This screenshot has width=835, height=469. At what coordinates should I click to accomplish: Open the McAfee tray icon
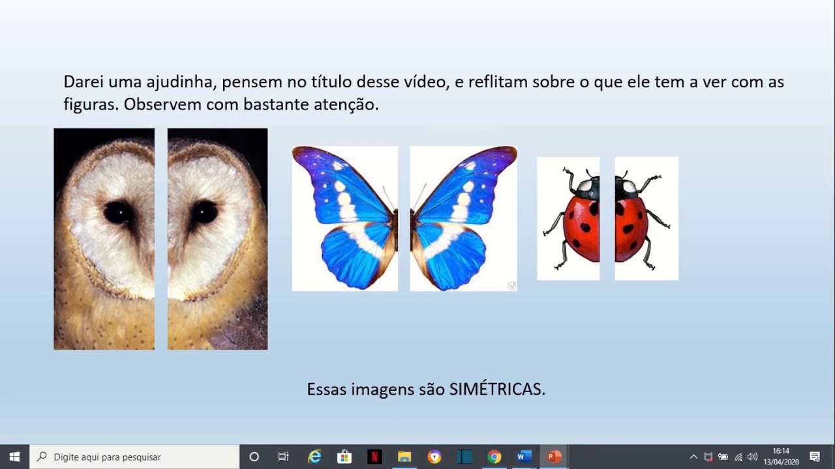[708, 457]
